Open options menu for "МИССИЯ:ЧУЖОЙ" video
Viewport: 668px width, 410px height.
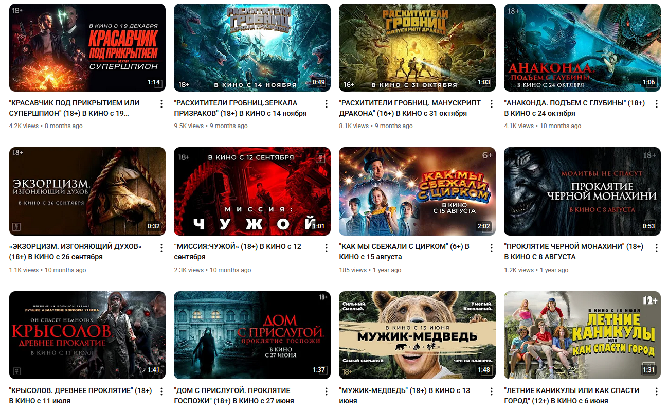[x=327, y=248]
